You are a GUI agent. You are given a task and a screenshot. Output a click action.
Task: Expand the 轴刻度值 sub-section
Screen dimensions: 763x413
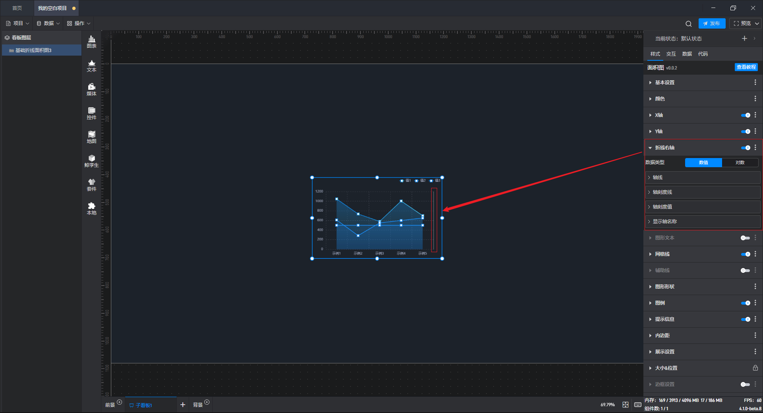703,207
